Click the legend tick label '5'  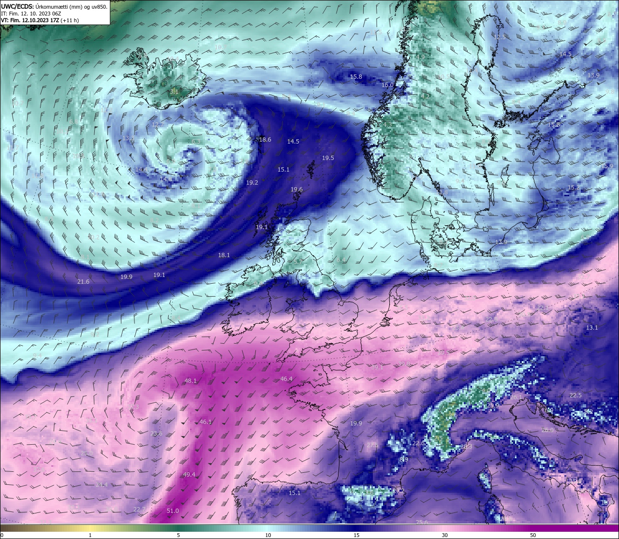click(178, 535)
